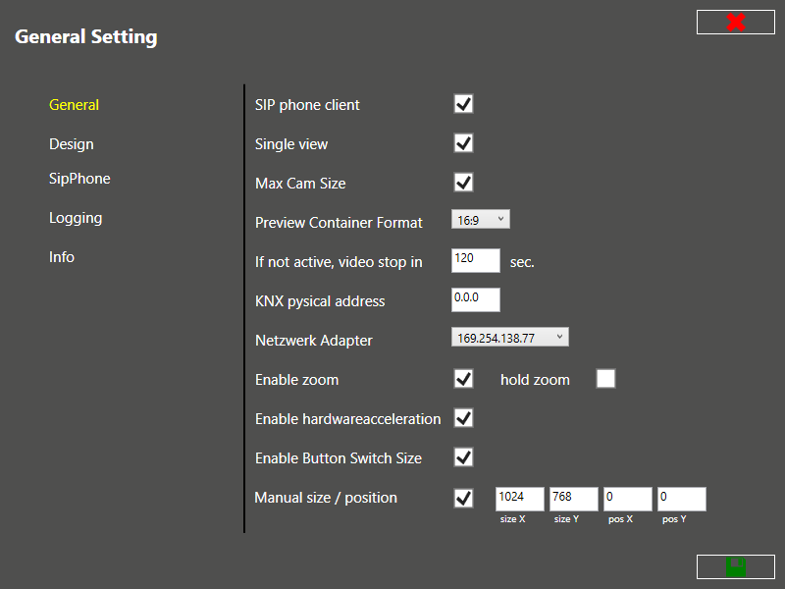Open the Preview Container Format dropdown
Viewport: 785px width, 589px height.
(x=481, y=220)
